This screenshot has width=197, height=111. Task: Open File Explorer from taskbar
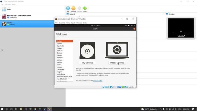point(21,109)
